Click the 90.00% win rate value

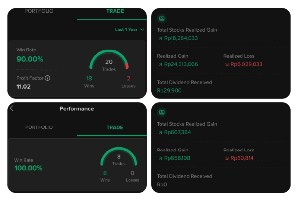(x=30, y=59)
